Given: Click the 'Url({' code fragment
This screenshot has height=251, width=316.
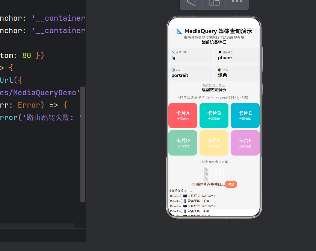Looking at the screenshot, I should point(11,80).
